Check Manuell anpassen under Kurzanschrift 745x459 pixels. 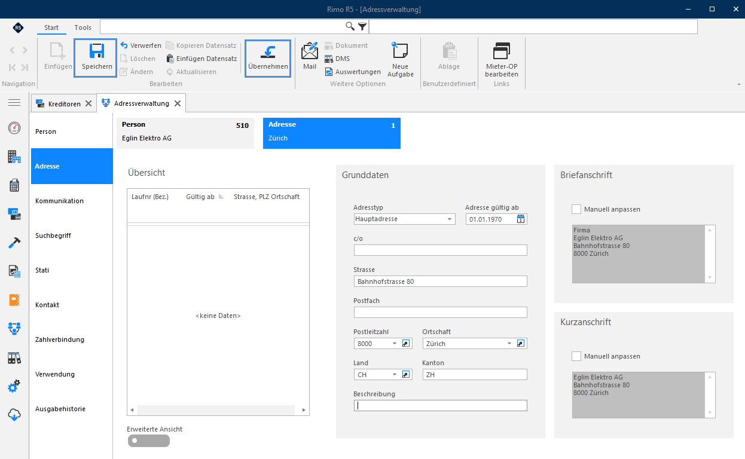[x=576, y=356]
